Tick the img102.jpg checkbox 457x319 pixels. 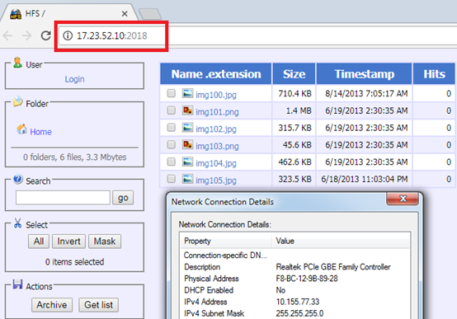point(172,128)
